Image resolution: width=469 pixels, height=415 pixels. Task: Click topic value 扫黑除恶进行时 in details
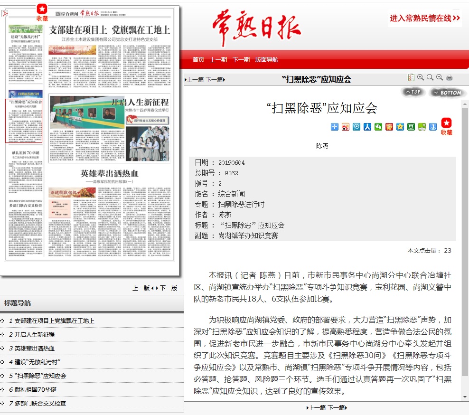click(241, 204)
